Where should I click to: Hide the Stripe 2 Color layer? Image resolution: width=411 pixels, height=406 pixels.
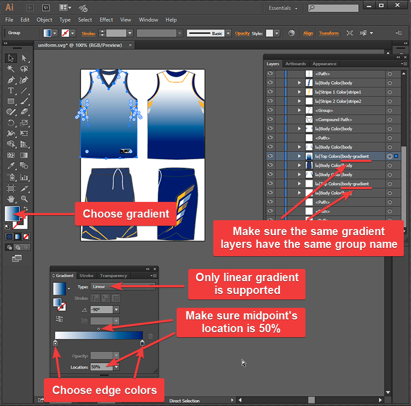pyautogui.click(x=270, y=101)
